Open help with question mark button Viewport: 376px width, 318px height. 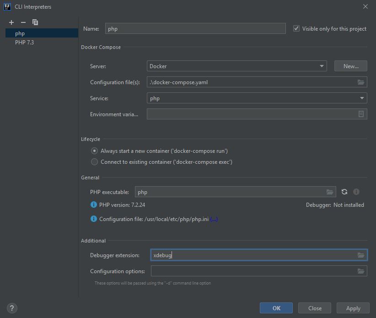pos(12,308)
